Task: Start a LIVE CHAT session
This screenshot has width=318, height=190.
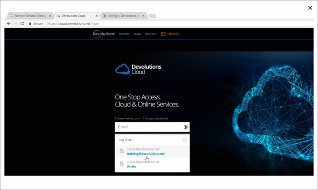Action: (x=173, y=34)
